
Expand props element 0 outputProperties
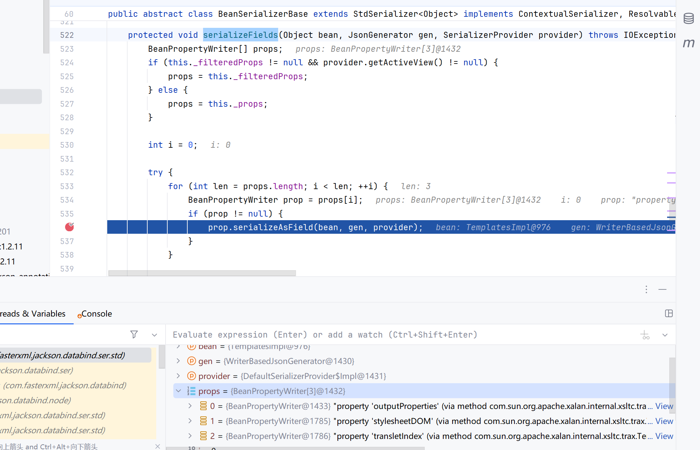(x=190, y=406)
